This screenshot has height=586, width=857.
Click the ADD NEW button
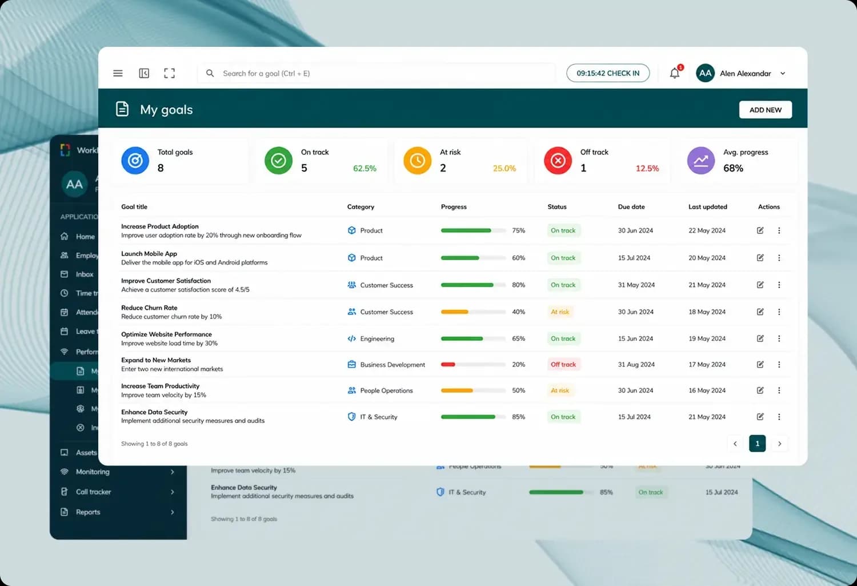765,110
